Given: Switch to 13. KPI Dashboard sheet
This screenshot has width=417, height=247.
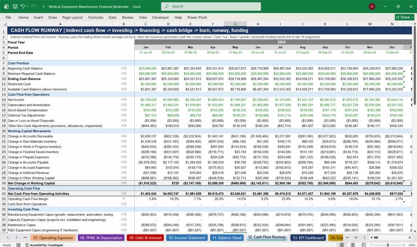Looking at the screenshot, I should (x=308, y=238).
